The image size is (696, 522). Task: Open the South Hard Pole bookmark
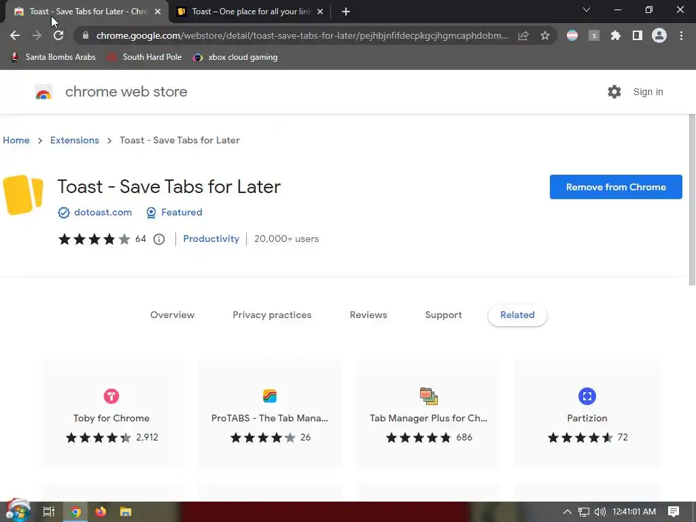point(145,57)
